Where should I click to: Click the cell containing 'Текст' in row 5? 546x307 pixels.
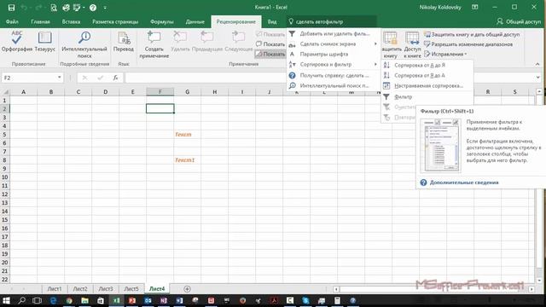click(x=188, y=135)
